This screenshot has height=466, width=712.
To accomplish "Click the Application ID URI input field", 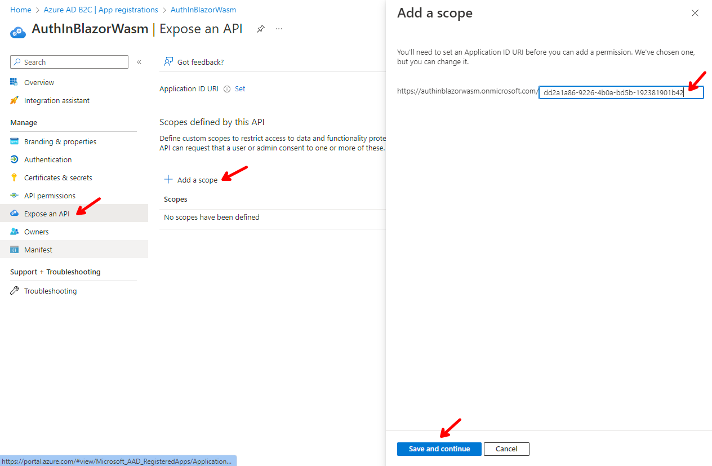I will tap(621, 92).
